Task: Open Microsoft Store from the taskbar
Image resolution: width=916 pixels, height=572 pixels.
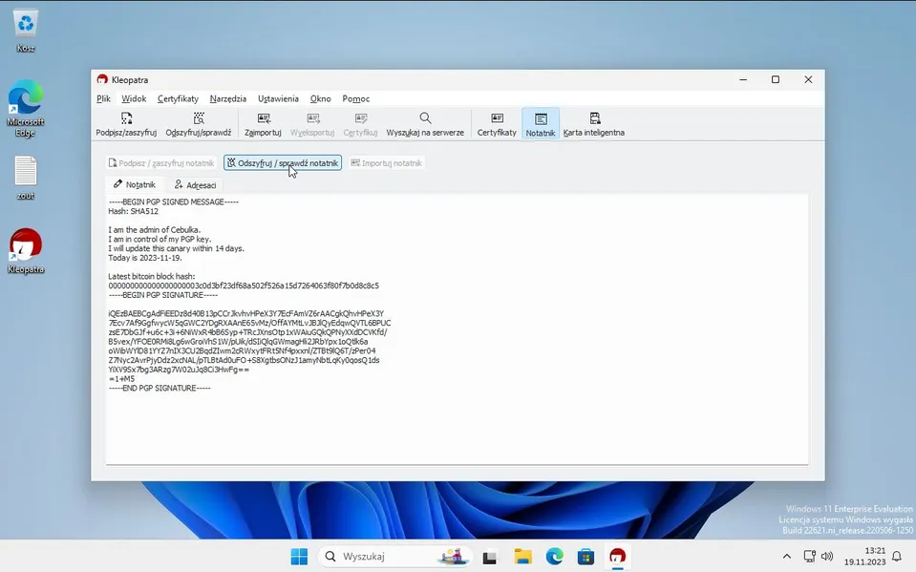Action: tap(586, 556)
